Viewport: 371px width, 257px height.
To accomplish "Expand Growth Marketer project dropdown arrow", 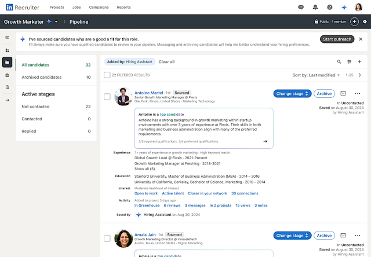I will (56, 22).
